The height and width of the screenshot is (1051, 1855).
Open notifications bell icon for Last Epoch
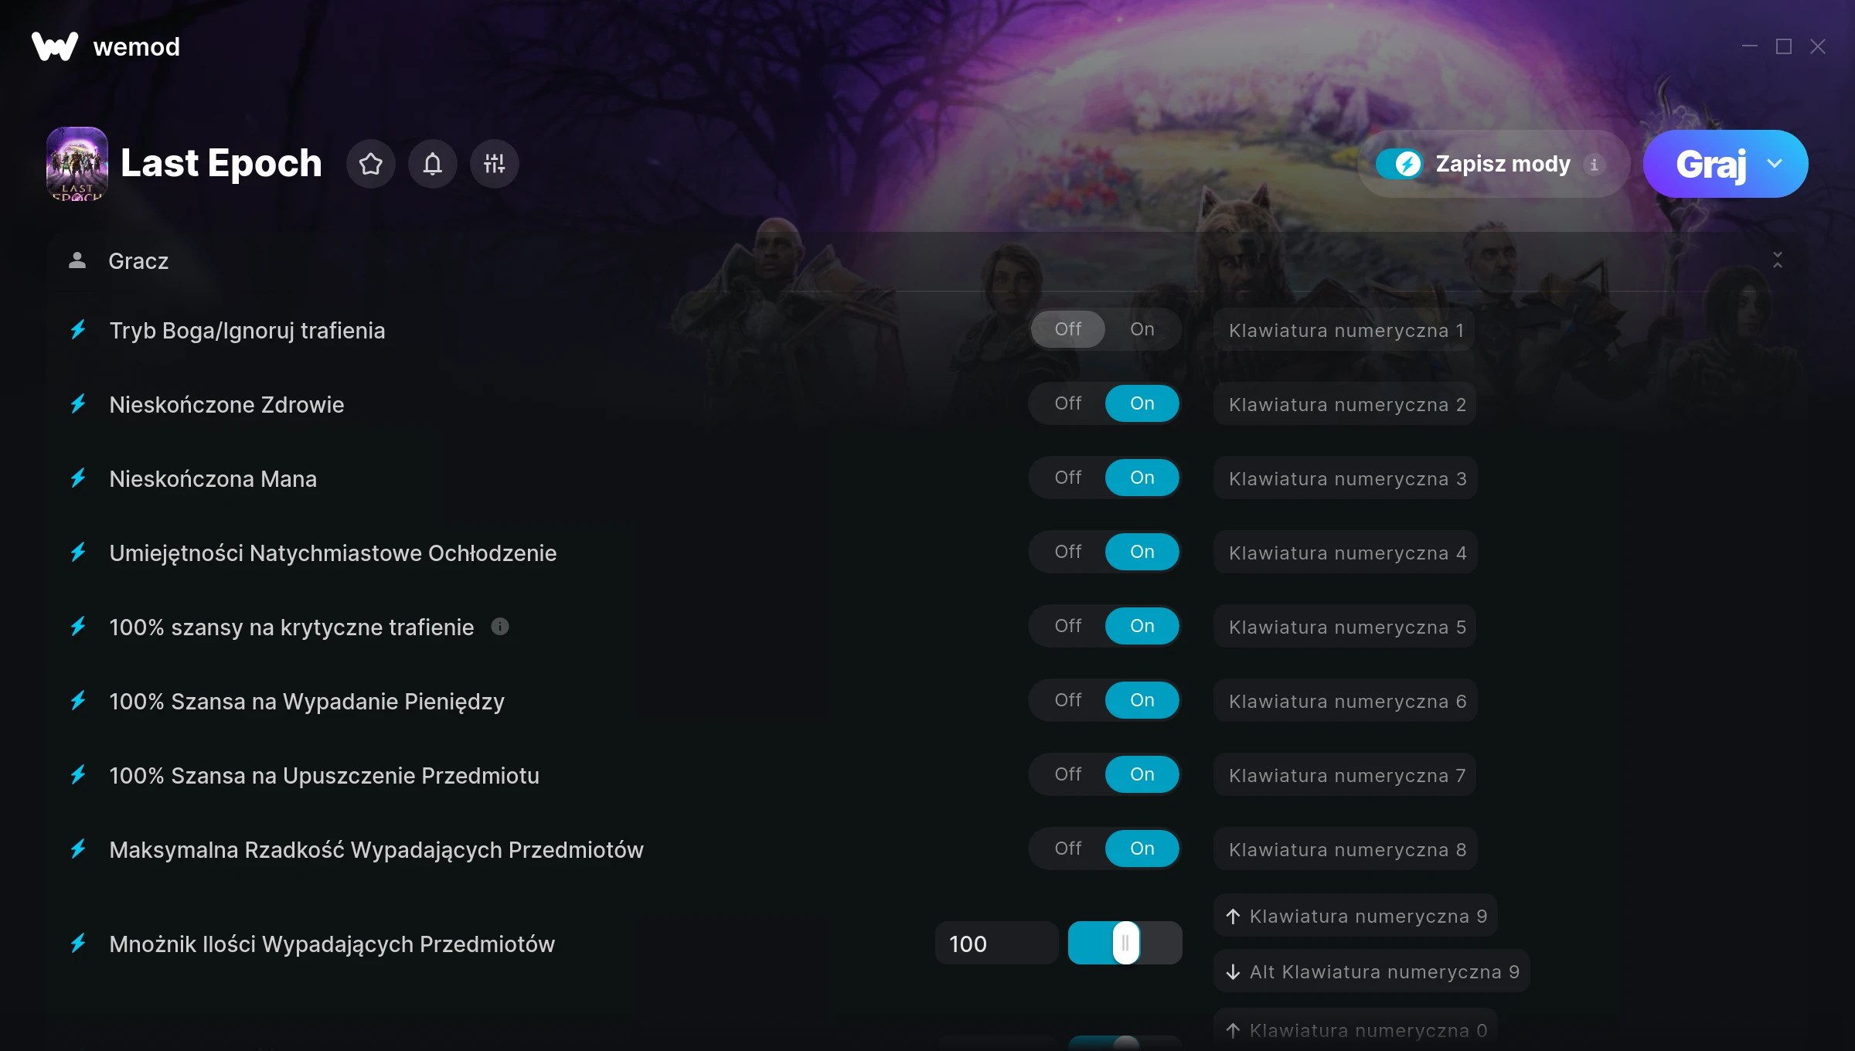[433, 164]
